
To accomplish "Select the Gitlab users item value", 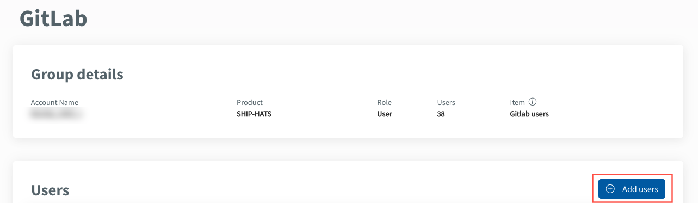I will tap(529, 114).
